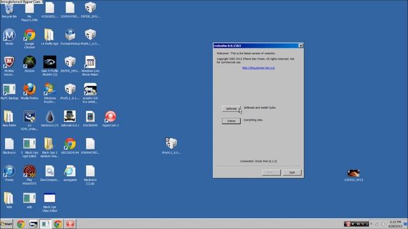This screenshot has width=408, height=229.
Task: Open Windows Live Movie Maker shortcut
Action: click(91, 66)
